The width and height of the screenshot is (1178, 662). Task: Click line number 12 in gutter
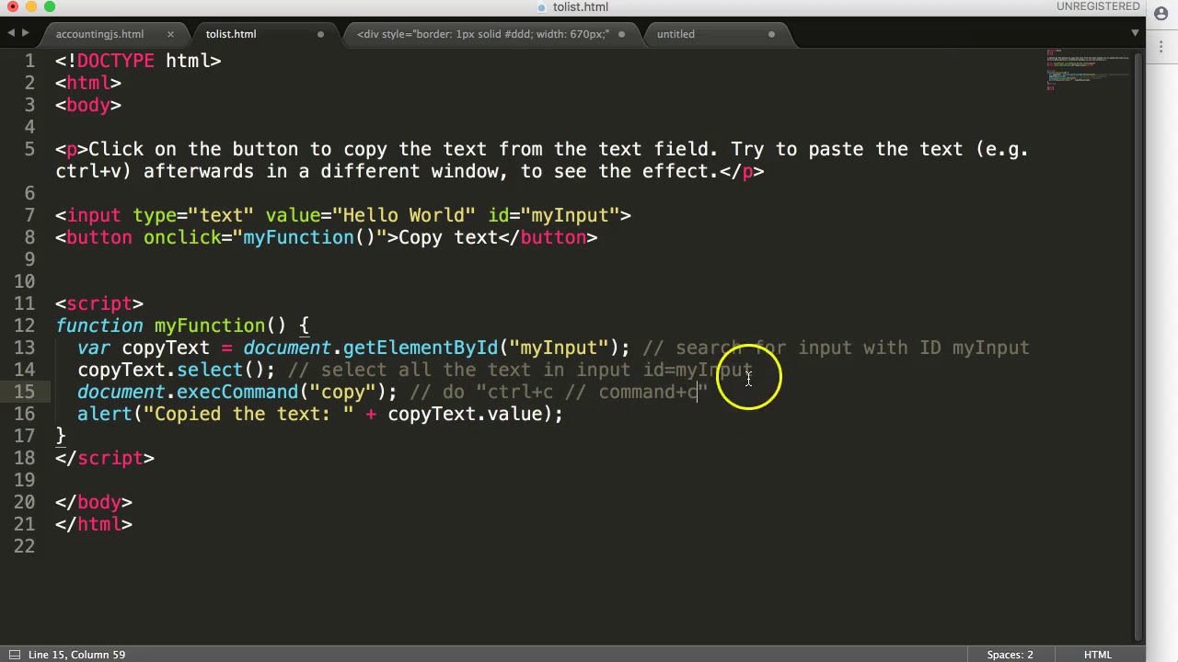[x=25, y=325]
